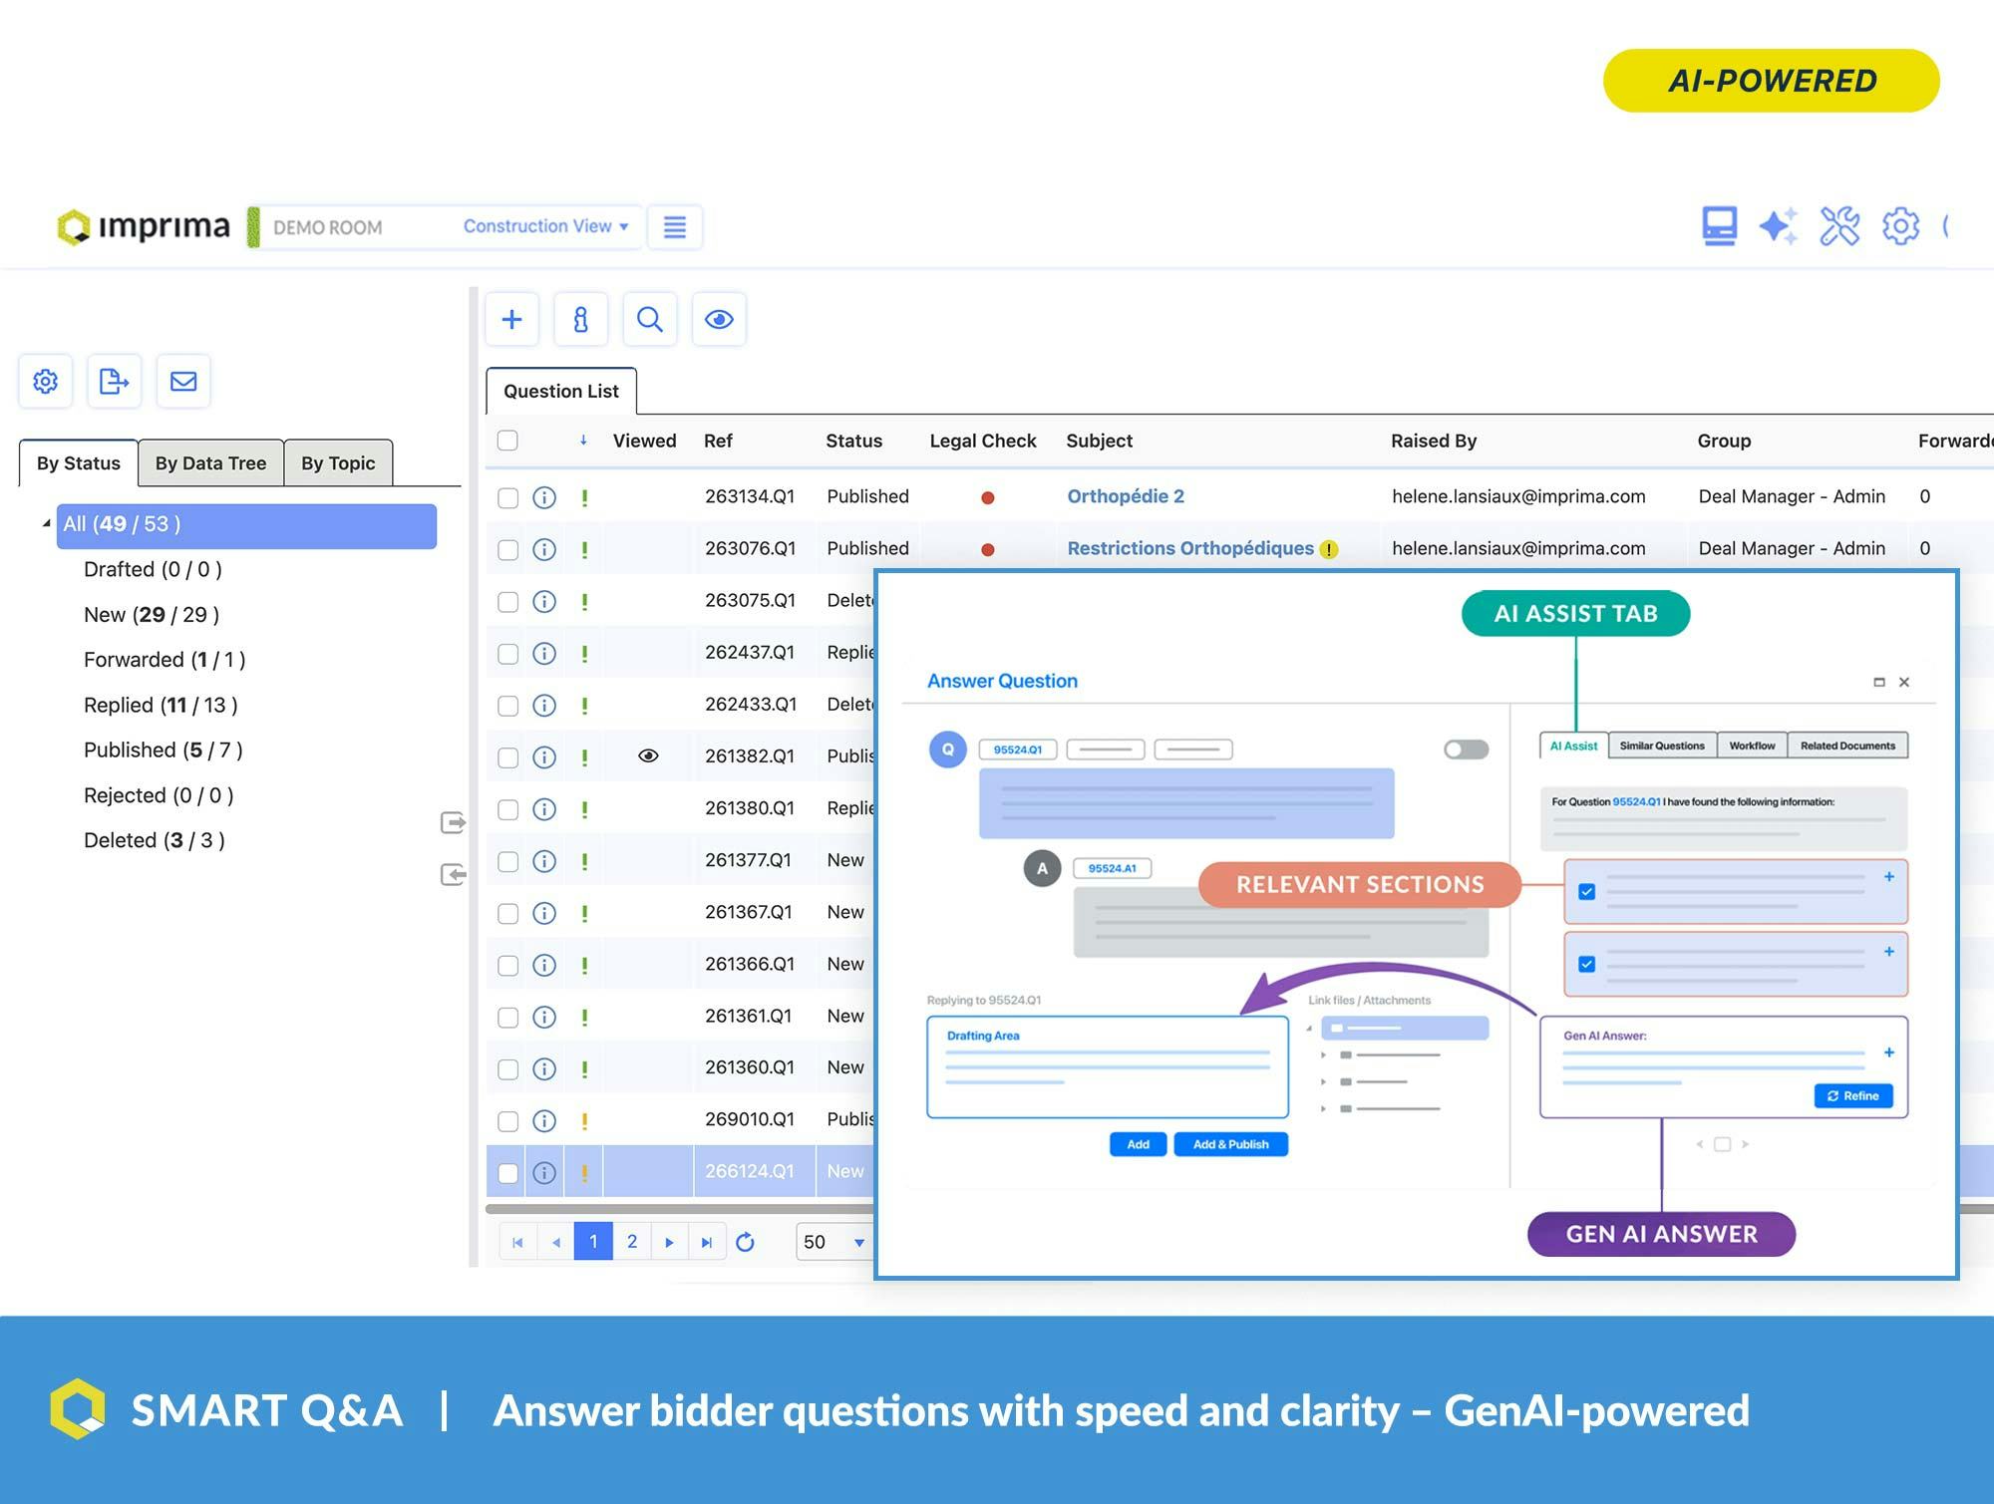Screen dimensions: 1994x1504
Task: Click the eye preview icon in the toolbar
Action: pos(720,319)
